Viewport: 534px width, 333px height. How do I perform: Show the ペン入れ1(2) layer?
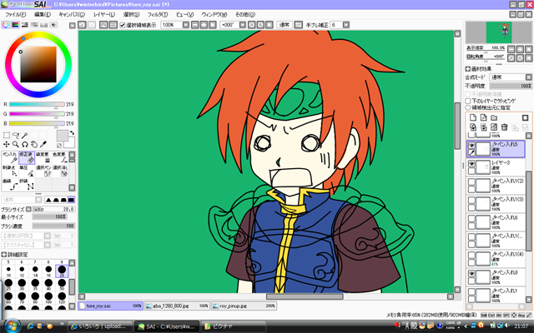(471, 181)
